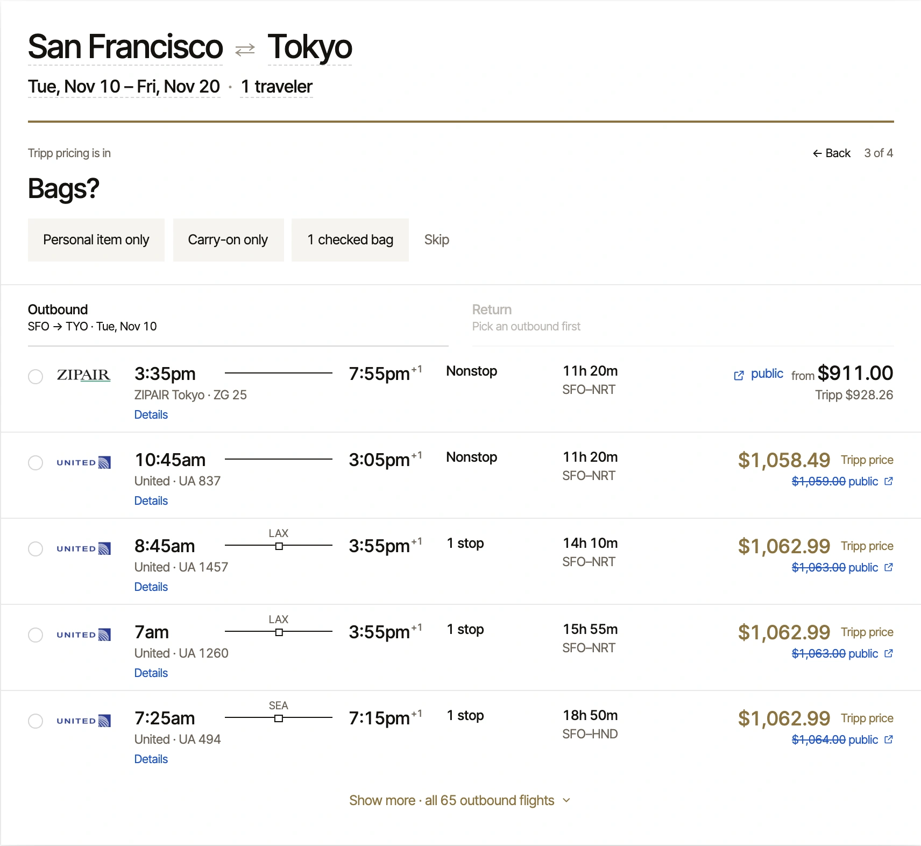Open Details for United UA 837
This screenshot has width=921, height=846.
(x=151, y=501)
